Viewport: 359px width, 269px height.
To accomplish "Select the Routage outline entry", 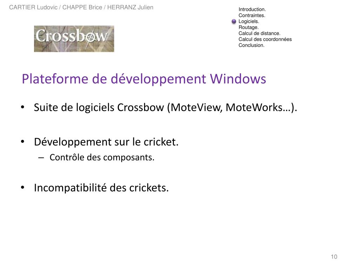I will [249, 27].
